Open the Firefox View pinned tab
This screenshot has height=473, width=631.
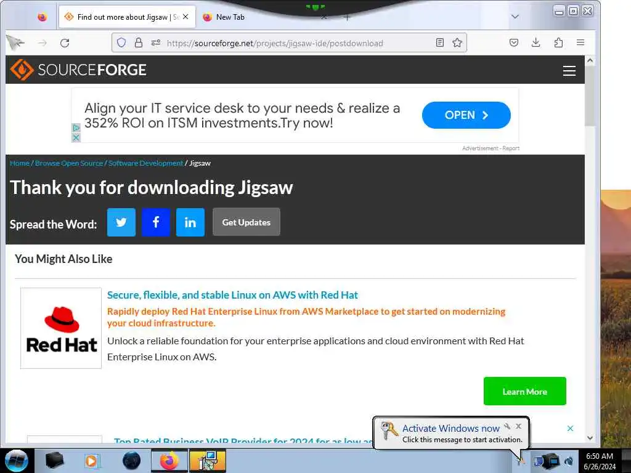(x=42, y=17)
